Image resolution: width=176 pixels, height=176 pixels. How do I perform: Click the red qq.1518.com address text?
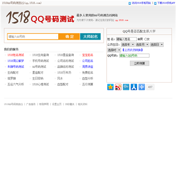pyautogui.click(x=122, y=20)
